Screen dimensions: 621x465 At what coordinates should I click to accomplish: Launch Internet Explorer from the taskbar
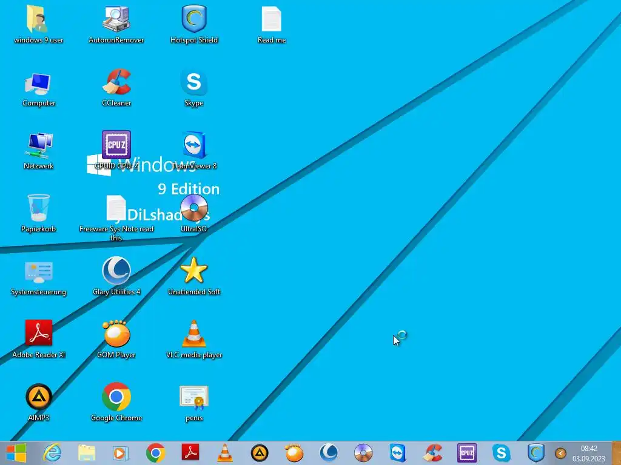coord(52,453)
